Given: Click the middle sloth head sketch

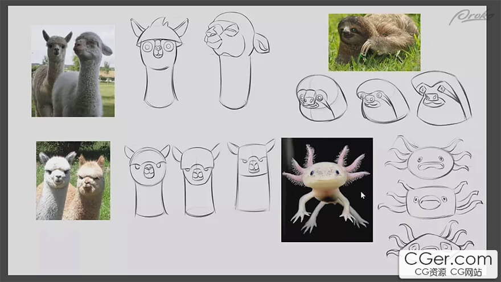Looking at the screenshot, I should (382, 101).
